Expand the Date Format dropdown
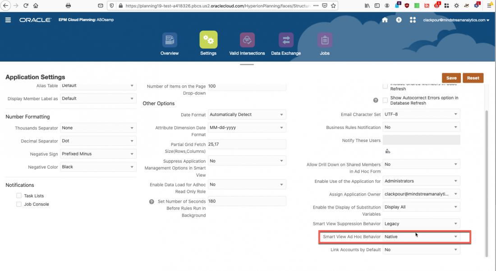496x271 pixels. [x=281, y=114]
